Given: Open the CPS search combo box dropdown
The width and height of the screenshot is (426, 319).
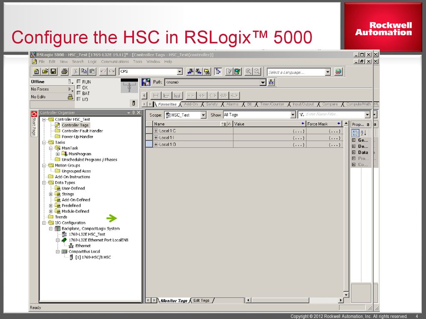Looking at the screenshot, I should 180,71.
